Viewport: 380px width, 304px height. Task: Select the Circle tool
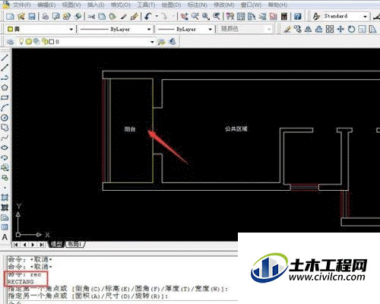click(x=5, y=118)
